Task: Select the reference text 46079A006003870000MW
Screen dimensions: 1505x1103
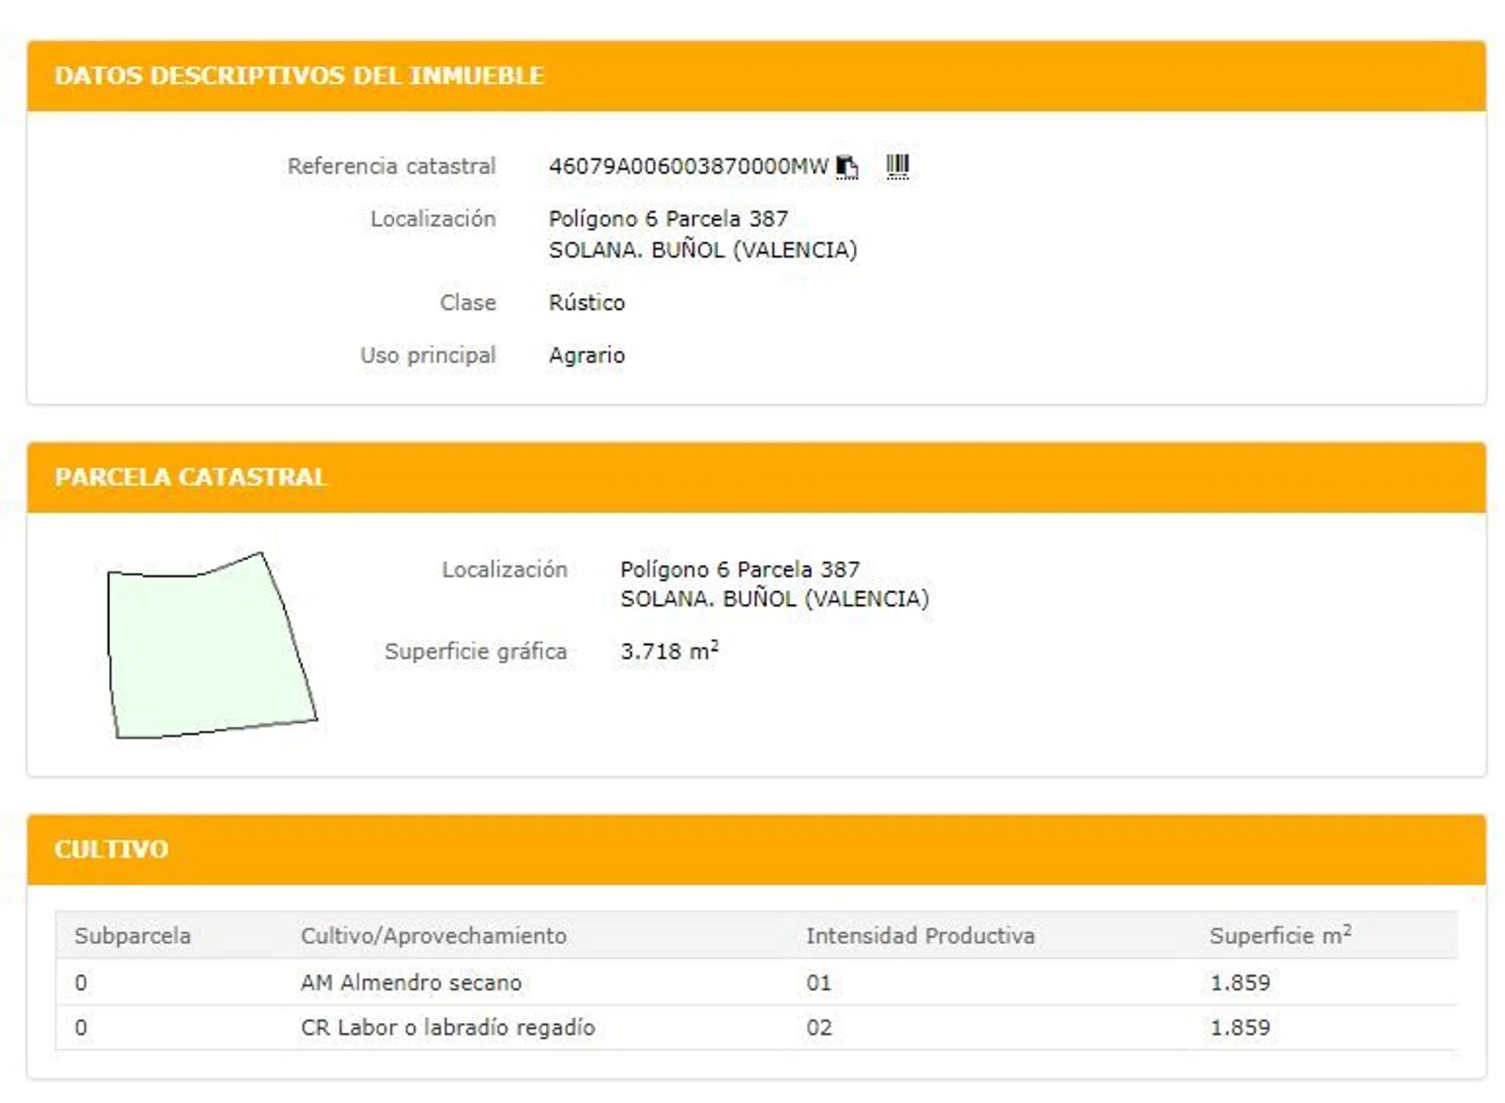Action: pyautogui.click(x=688, y=166)
